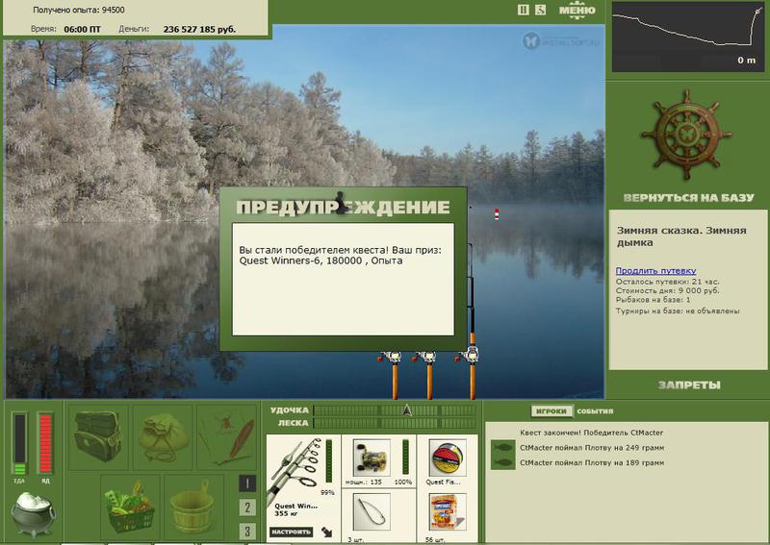Click the middle fishing rod reel
770x545 pixels.
click(427, 357)
